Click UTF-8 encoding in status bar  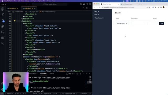[x=55, y=94]
